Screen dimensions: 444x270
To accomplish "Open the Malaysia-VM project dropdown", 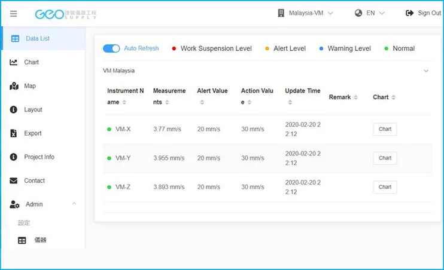I will pos(306,13).
